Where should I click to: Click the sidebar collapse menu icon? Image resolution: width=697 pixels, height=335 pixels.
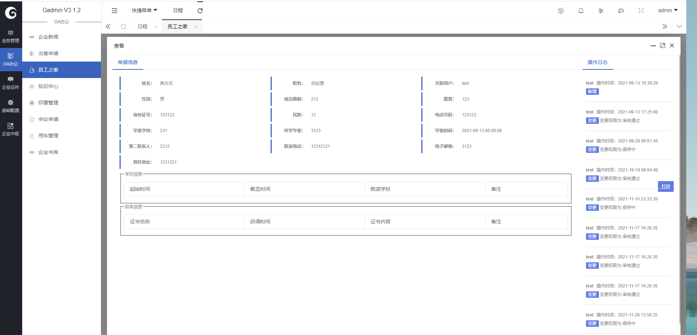pos(115,11)
